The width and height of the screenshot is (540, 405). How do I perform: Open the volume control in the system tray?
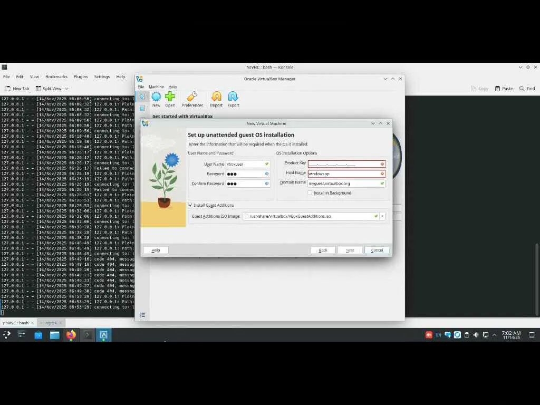click(476, 335)
